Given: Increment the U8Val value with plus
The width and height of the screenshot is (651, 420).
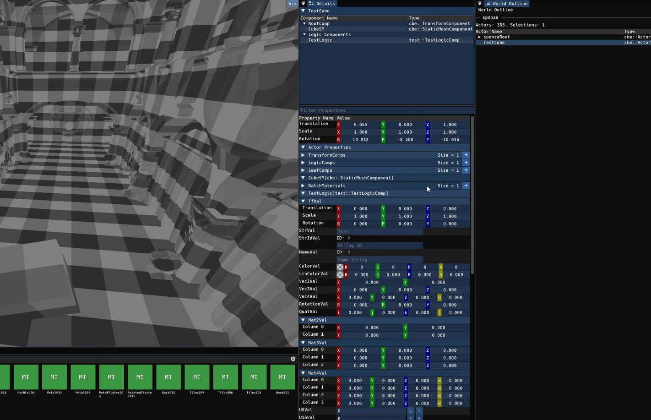Looking at the screenshot, I should (419, 411).
